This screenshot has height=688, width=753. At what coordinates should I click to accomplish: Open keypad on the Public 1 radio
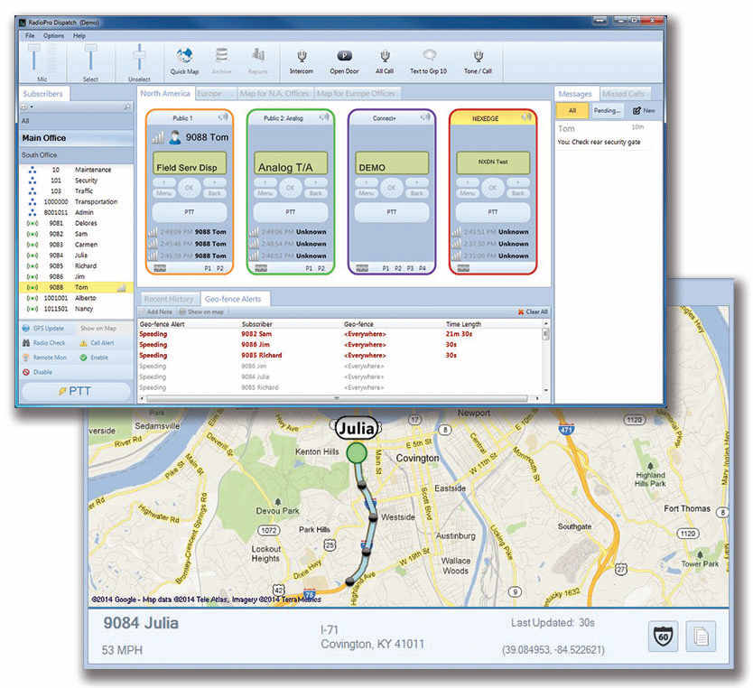pos(160,268)
